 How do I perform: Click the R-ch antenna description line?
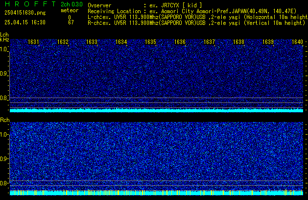pos(196,23)
